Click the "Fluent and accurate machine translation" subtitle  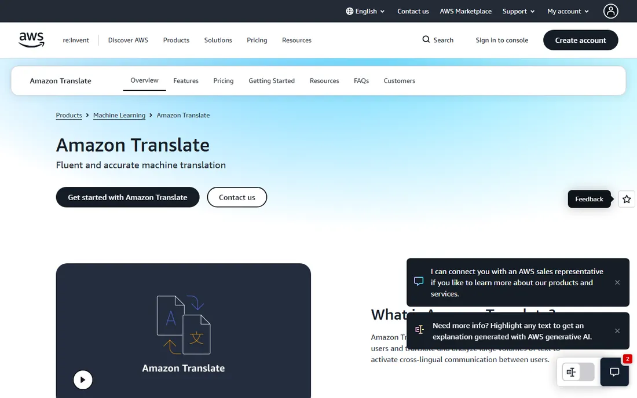(x=141, y=165)
